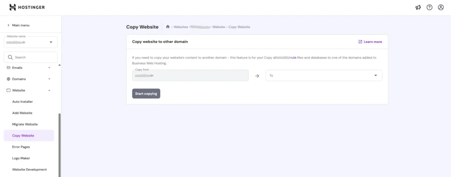Viewport: 451px width, 177px height.
Task: Click the Website breadcrumb link
Action: (218, 27)
